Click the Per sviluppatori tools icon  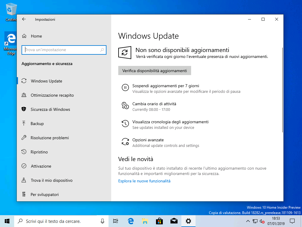pos(24,194)
